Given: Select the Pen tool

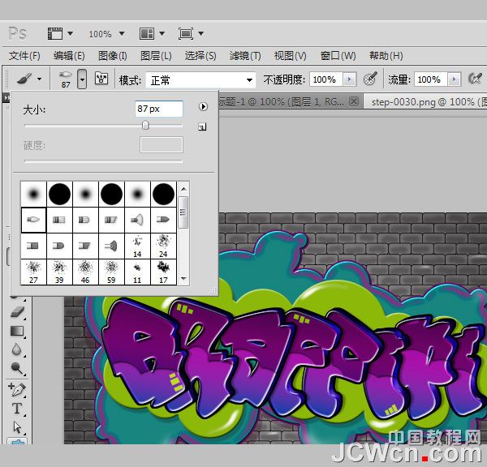Looking at the screenshot, I should 18,388.
